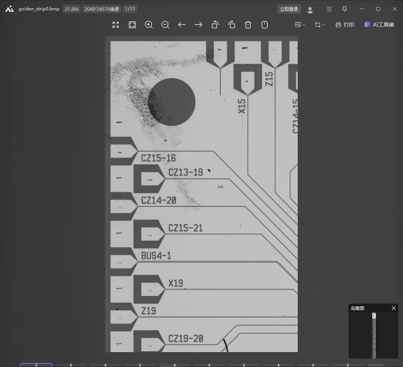Click the fit-to-window icon
This screenshot has width=403, height=367.
coord(132,25)
